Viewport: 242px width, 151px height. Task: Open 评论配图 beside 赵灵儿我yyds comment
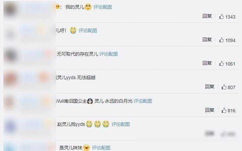point(121,124)
